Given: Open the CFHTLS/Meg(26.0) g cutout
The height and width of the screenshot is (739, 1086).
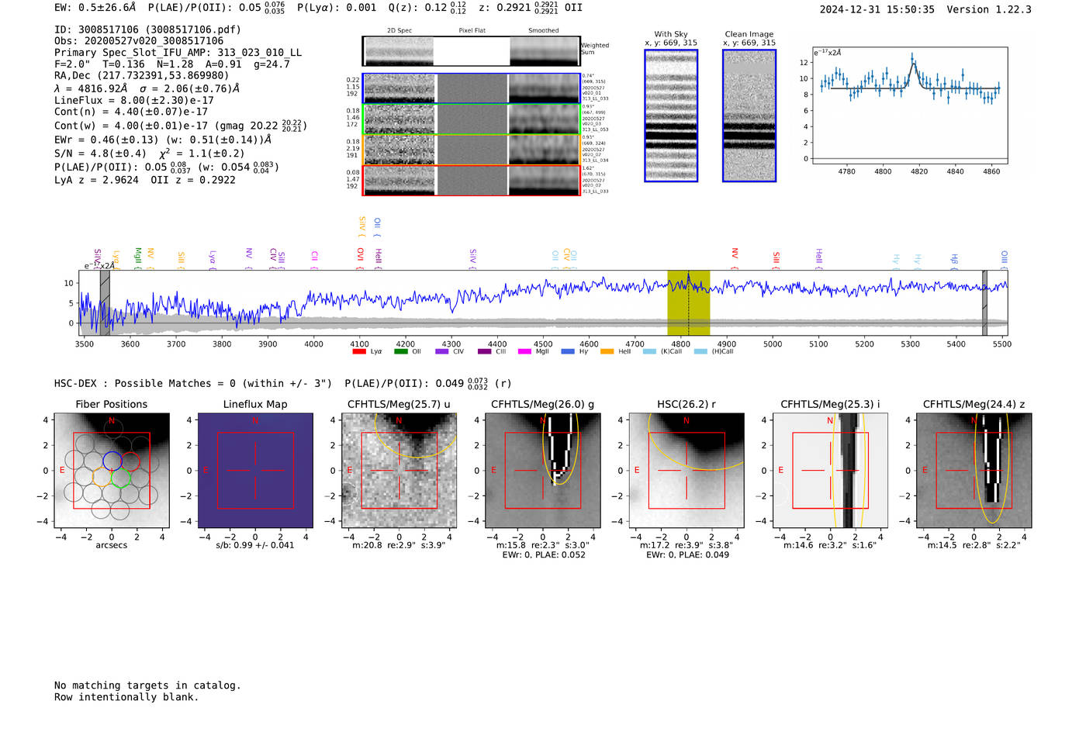Looking at the screenshot, I should 543,470.
